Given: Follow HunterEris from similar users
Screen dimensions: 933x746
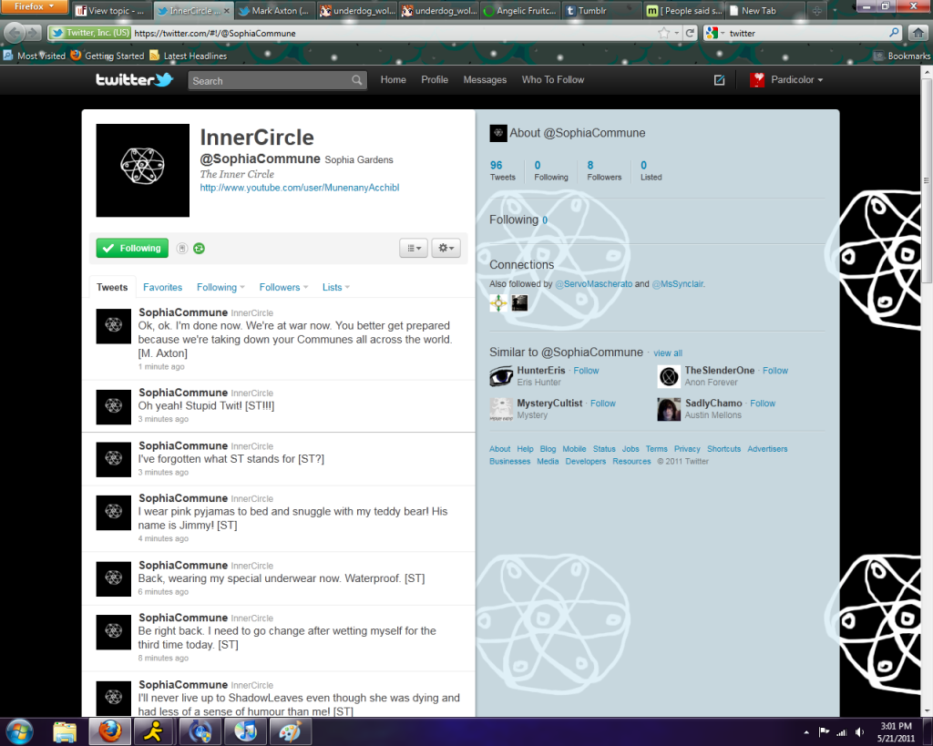Looking at the screenshot, I should pyautogui.click(x=586, y=371).
